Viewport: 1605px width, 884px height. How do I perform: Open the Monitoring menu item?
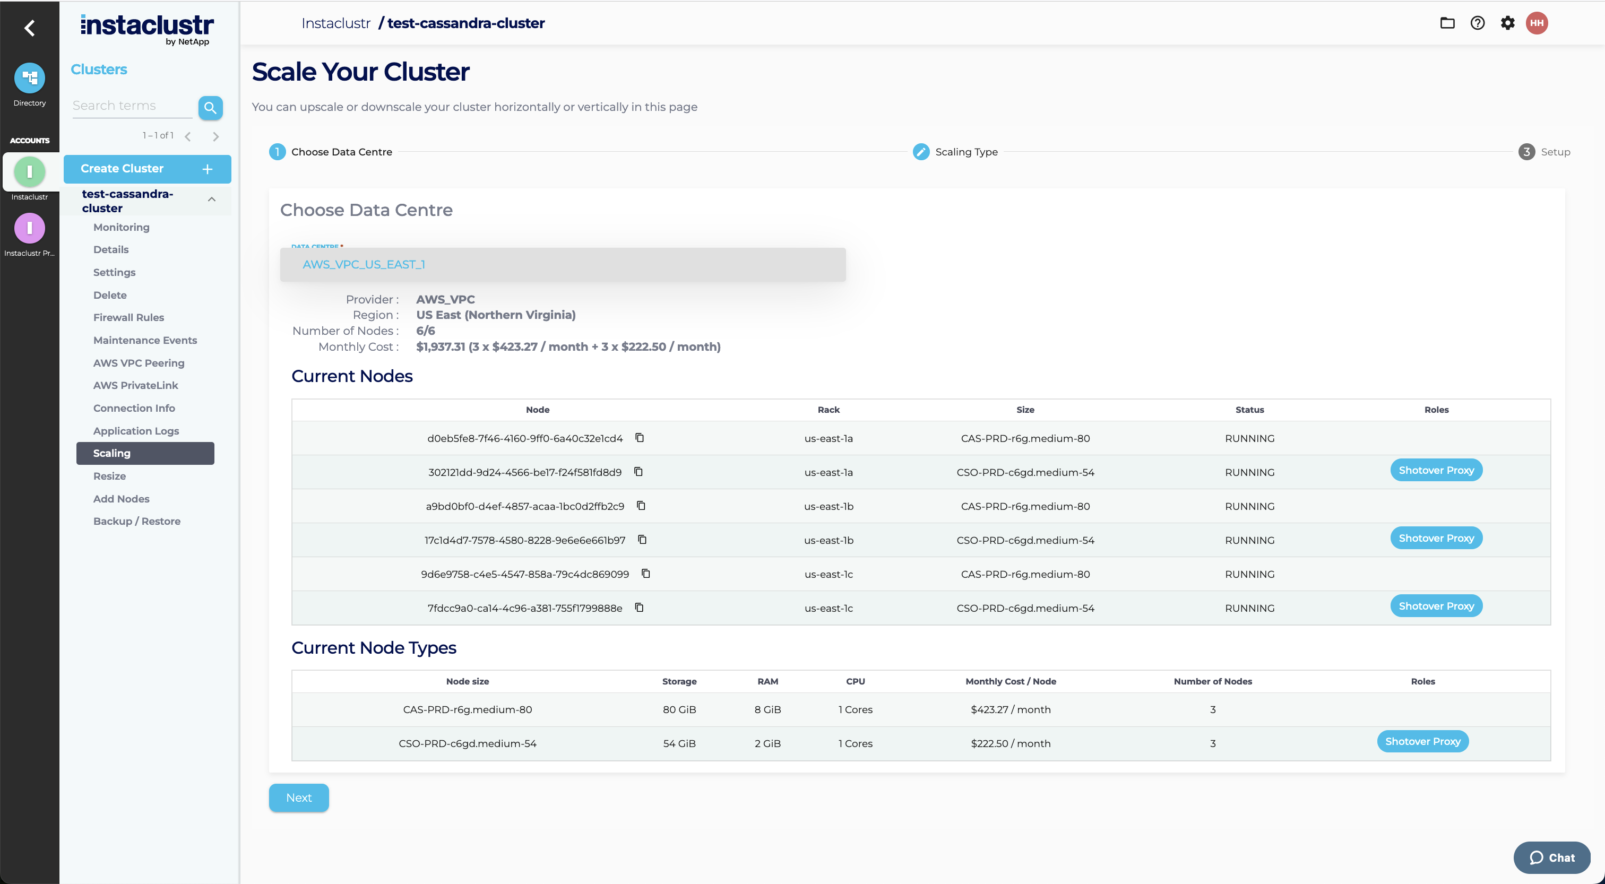(x=122, y=228)
